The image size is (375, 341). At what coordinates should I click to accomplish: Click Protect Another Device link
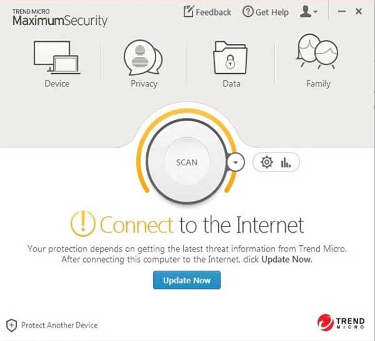(x=59, y=325)
